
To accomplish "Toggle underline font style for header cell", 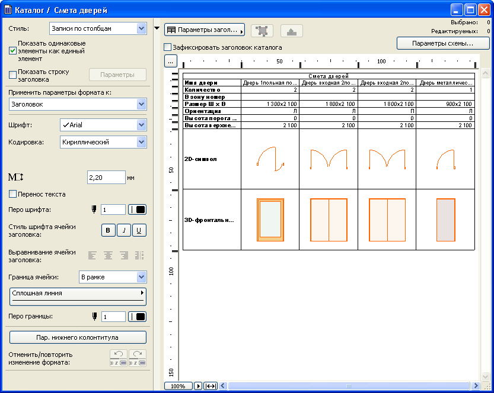I will [x=139, y=231].
